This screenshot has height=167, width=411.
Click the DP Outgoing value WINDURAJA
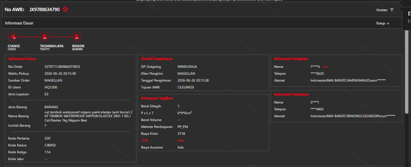(x=187, y=67)
